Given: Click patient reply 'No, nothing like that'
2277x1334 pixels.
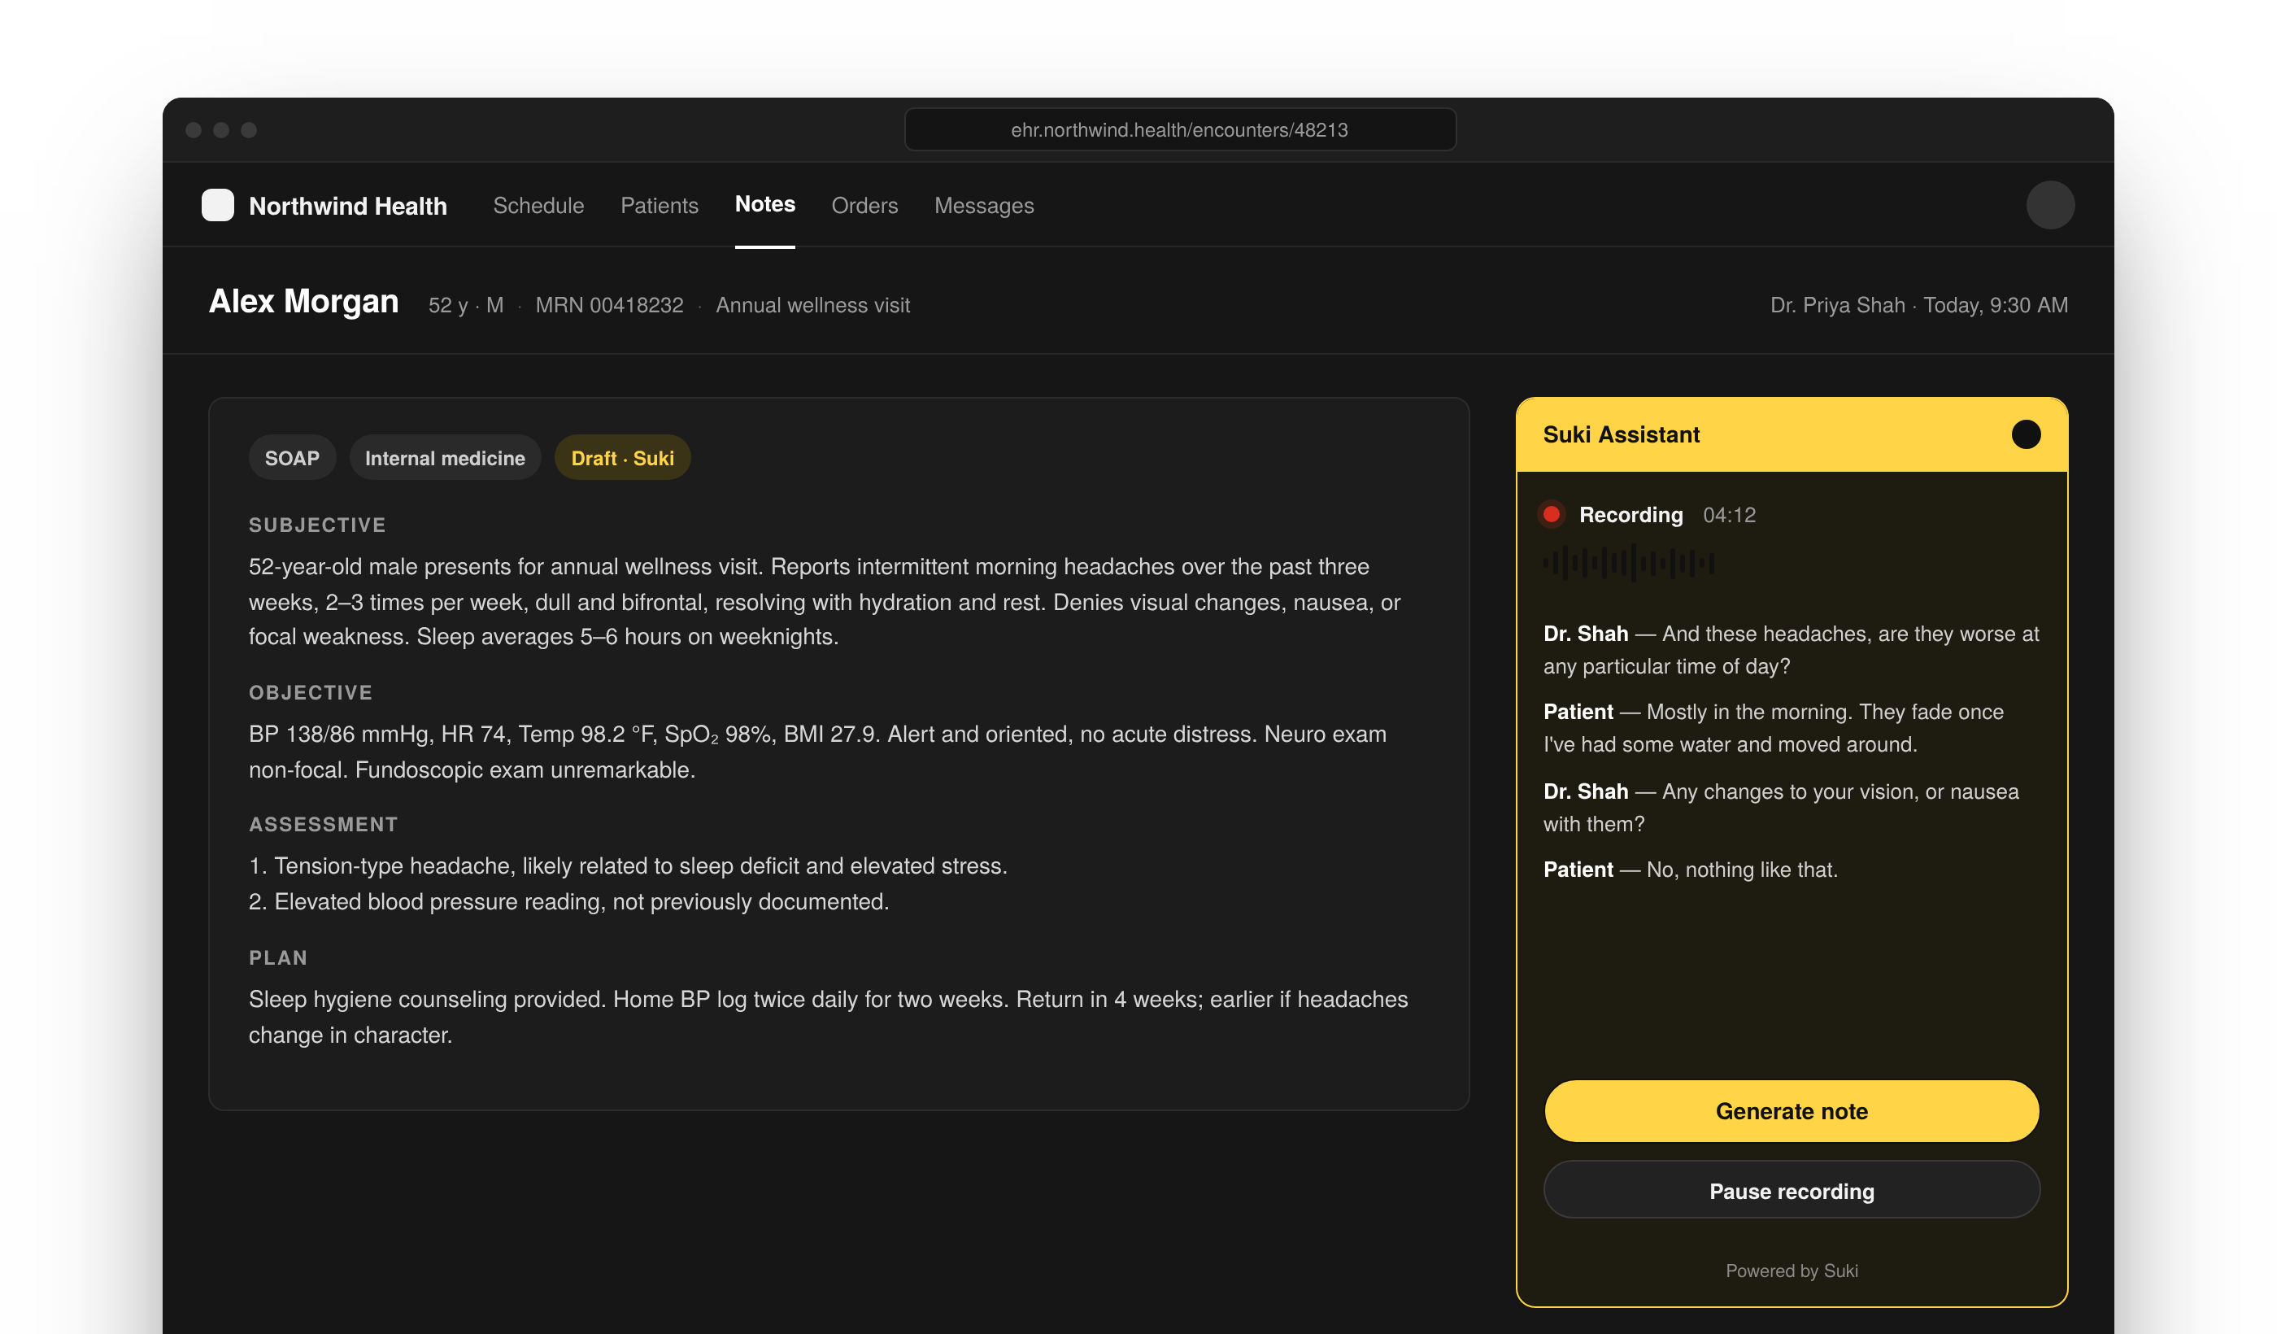Looking at the screenshot, I should 1691,870.
